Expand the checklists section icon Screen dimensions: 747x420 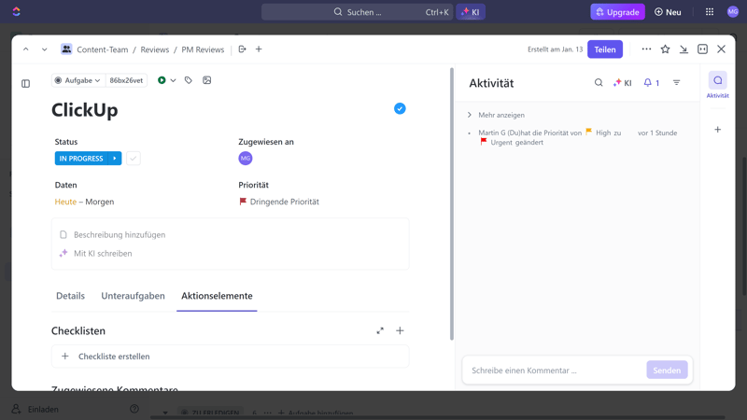point(380,330)
